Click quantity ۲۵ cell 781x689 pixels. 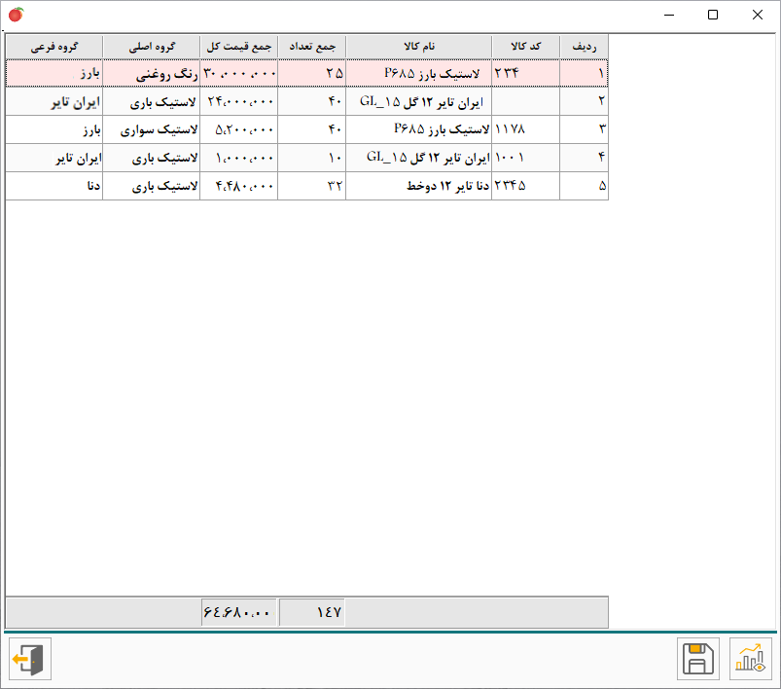tap(312, 73)
